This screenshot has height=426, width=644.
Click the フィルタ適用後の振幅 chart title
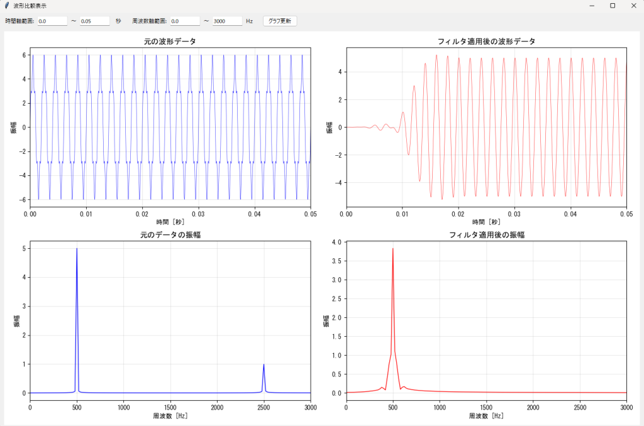[x=486, y=235]
